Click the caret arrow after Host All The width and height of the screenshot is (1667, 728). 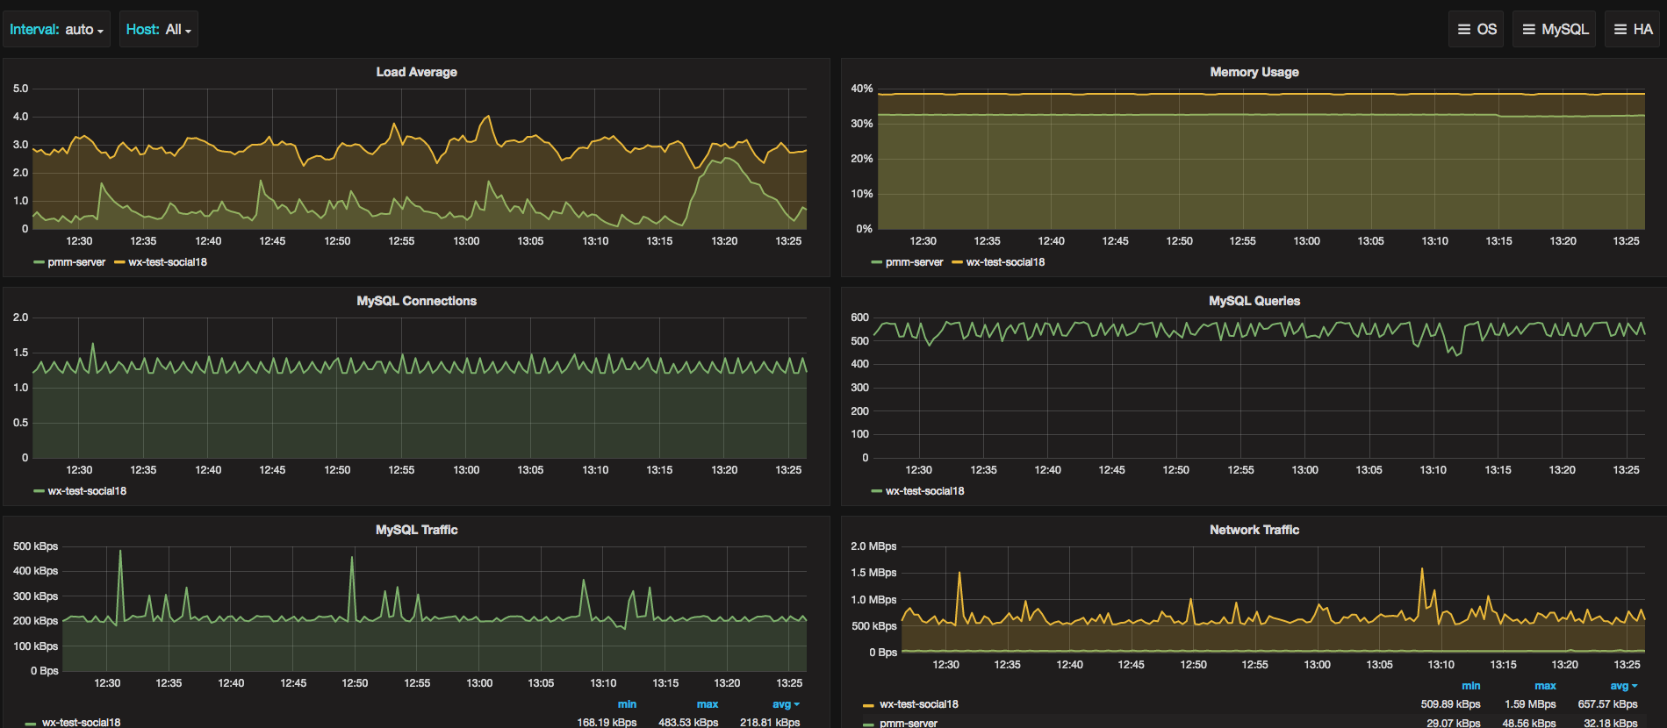(188, 32)
